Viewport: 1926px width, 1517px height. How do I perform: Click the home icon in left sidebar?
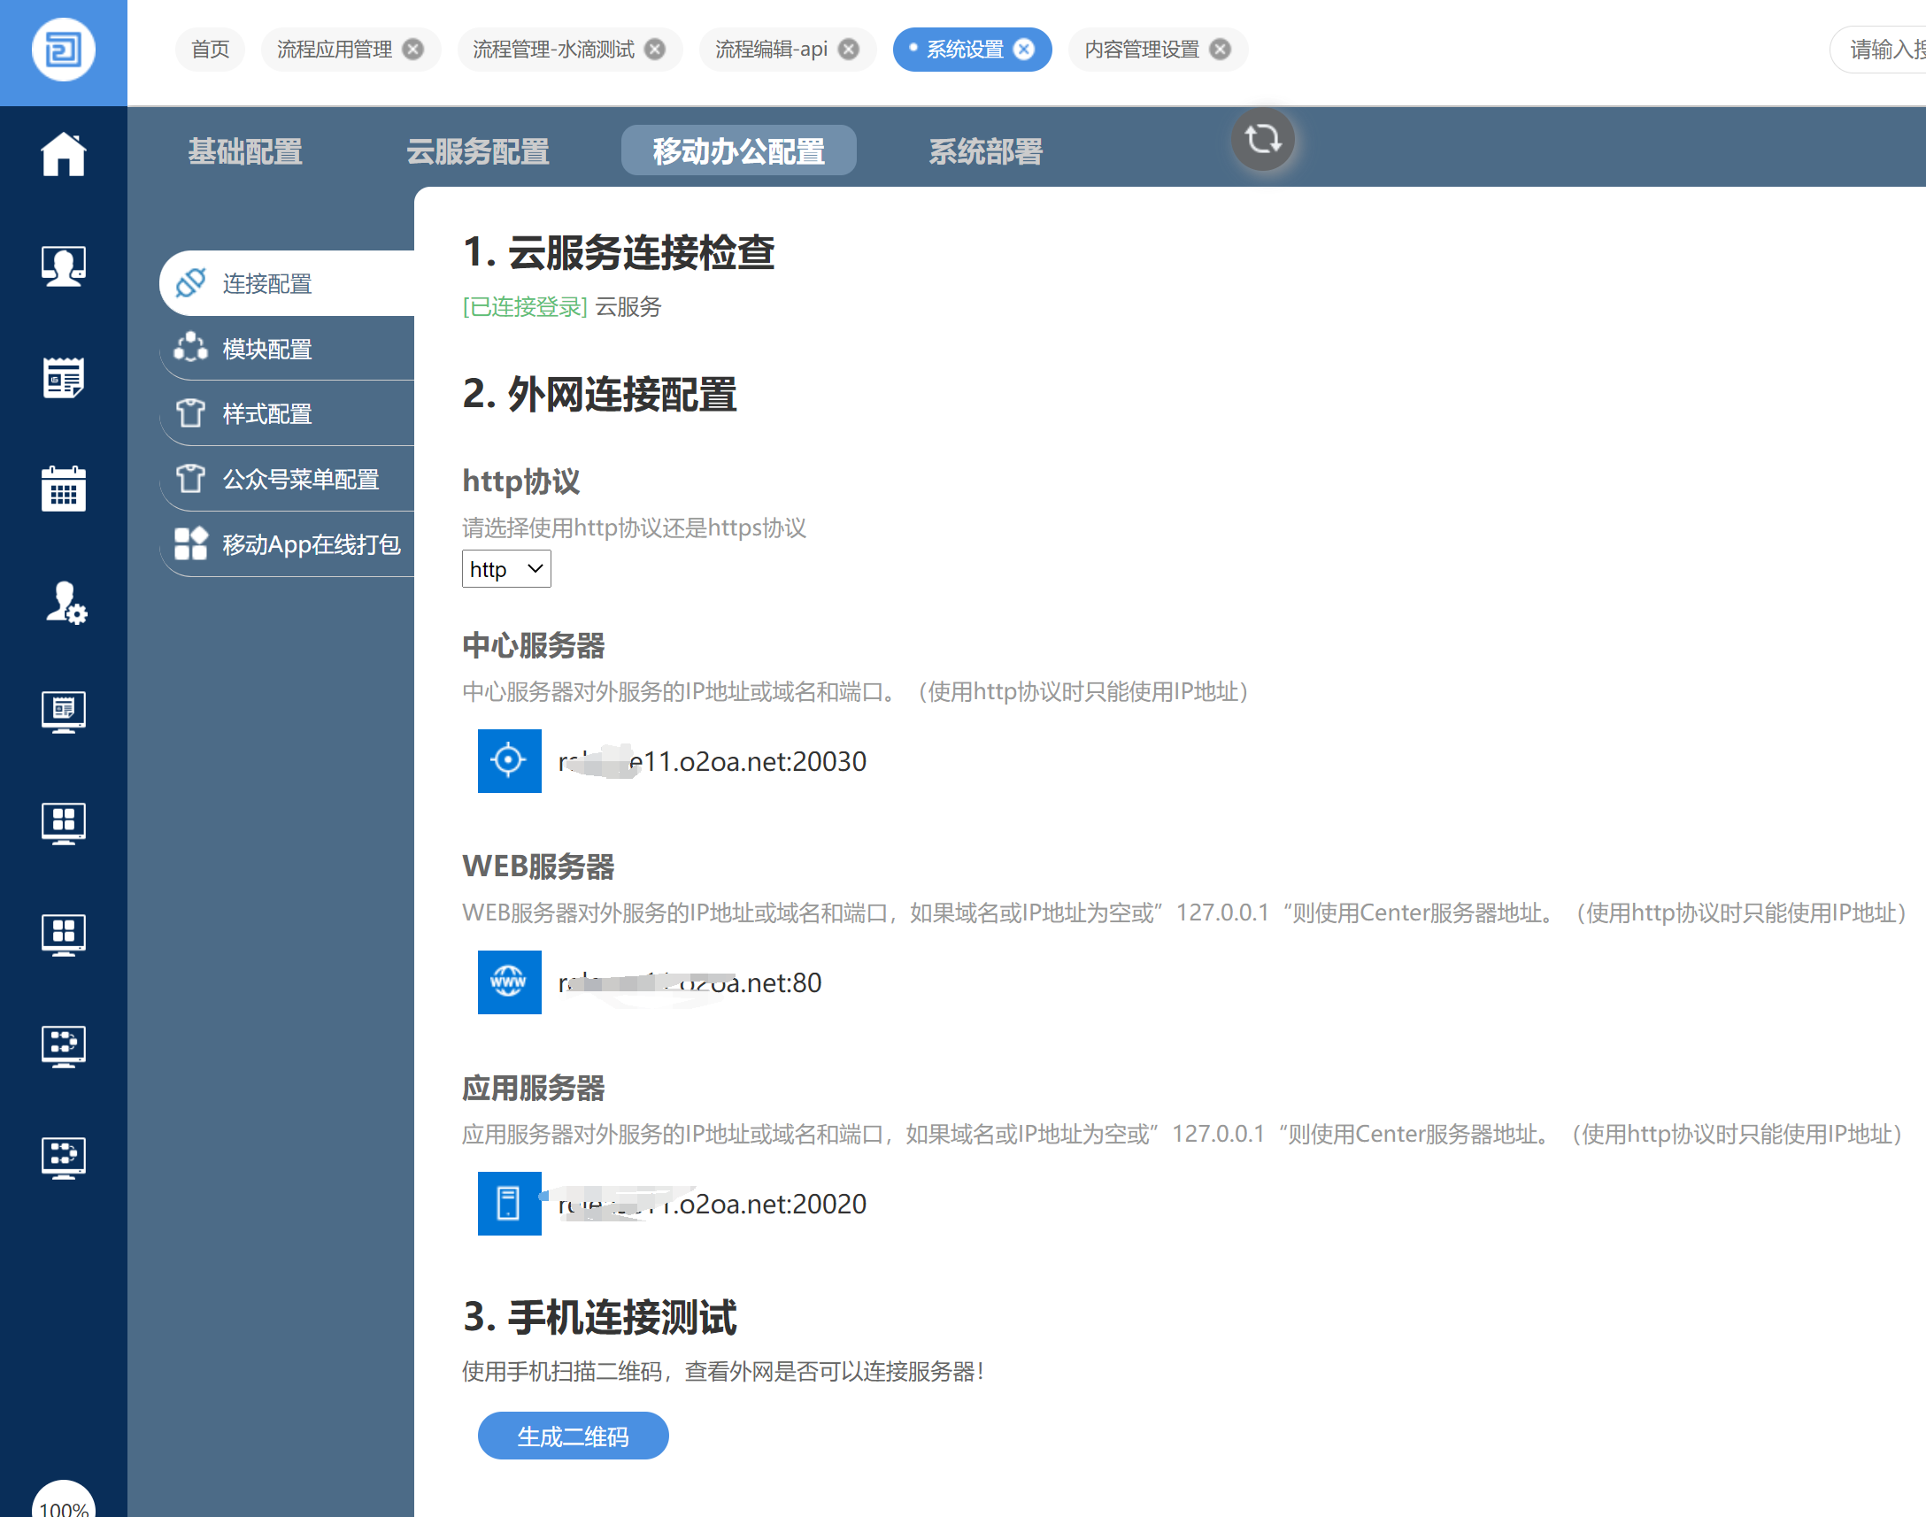(x=63, y=154)
